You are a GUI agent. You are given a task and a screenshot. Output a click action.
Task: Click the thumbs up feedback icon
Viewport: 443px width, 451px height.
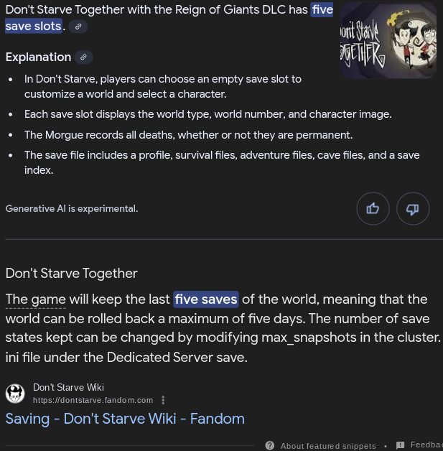click(373, 208)
